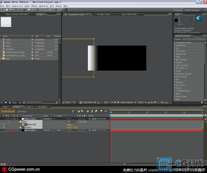Screen dimensions: 207x173
Task: Reset exposure using the sun icon
Action: click(162, 102)
